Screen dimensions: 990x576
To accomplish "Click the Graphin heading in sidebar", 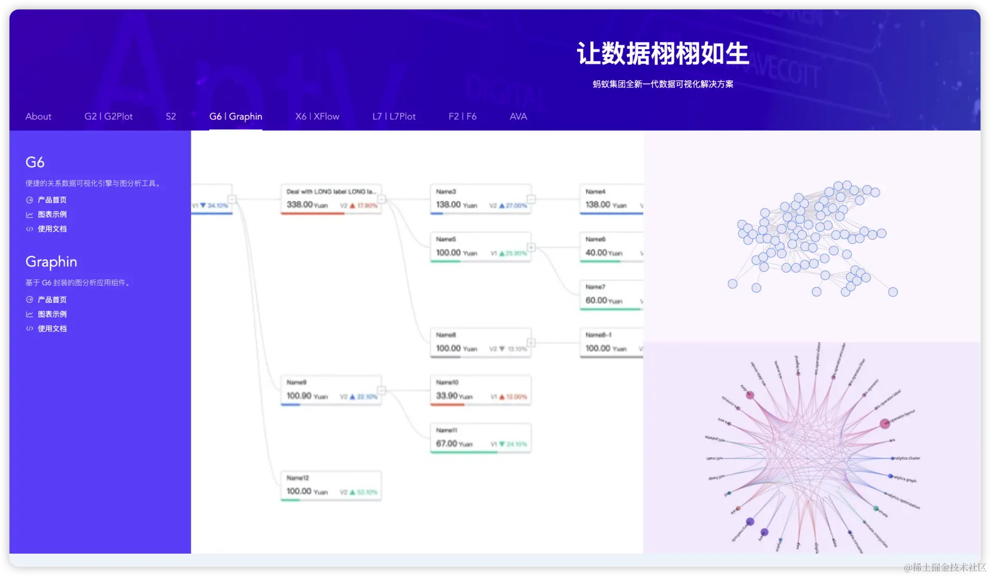I will click(51, 262).
